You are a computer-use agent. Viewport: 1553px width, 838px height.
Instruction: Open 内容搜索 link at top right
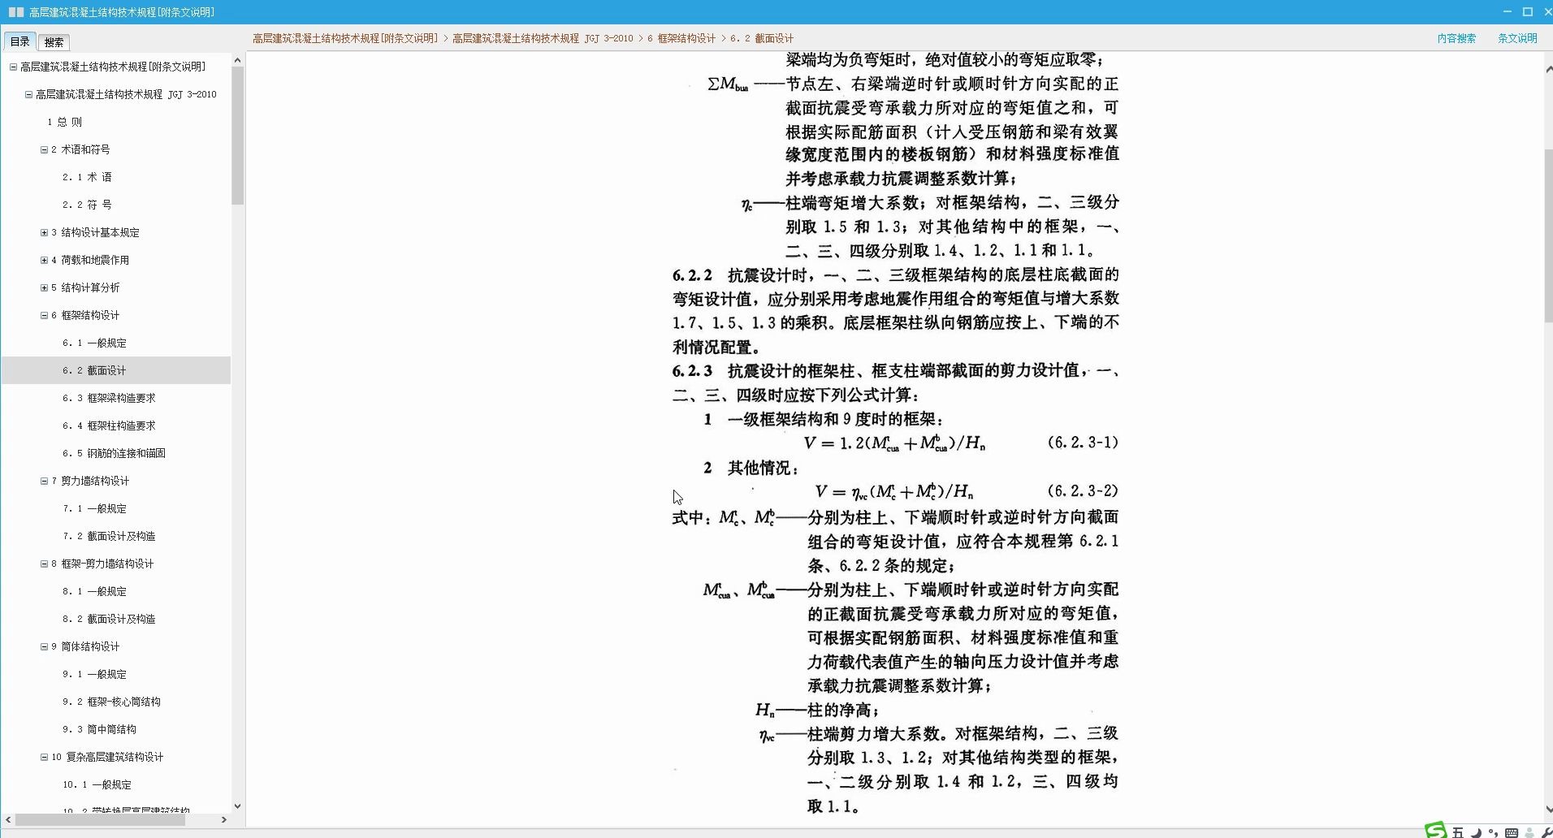[1456, 38]
